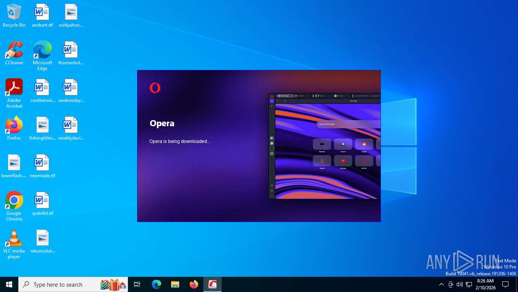This screenshot has width=518, height=292.
Task: Launch Google Chrome desktop shortcut
Action: [x=14, y=206]
